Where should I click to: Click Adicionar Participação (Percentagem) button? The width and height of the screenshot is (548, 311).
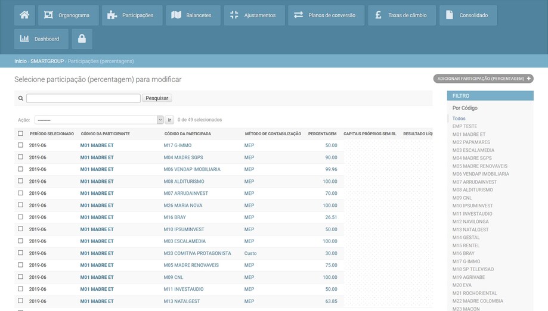point(484,79)
